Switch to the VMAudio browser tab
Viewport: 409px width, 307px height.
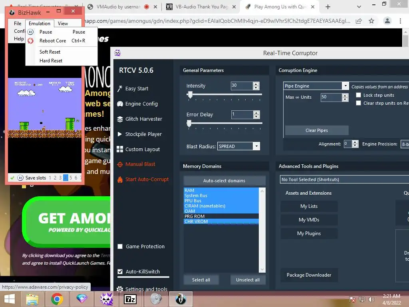point(119,7)
